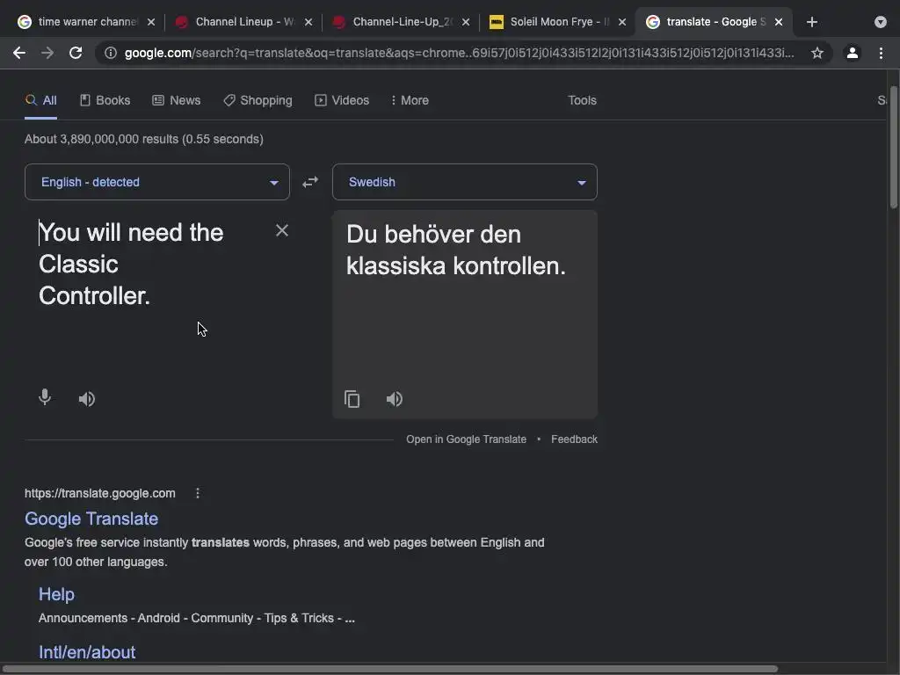Select the News search filter

click(176, 100)
